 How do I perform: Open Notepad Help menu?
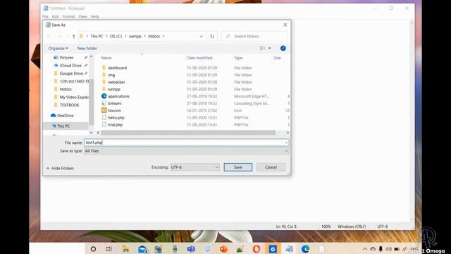pos(94,17)
